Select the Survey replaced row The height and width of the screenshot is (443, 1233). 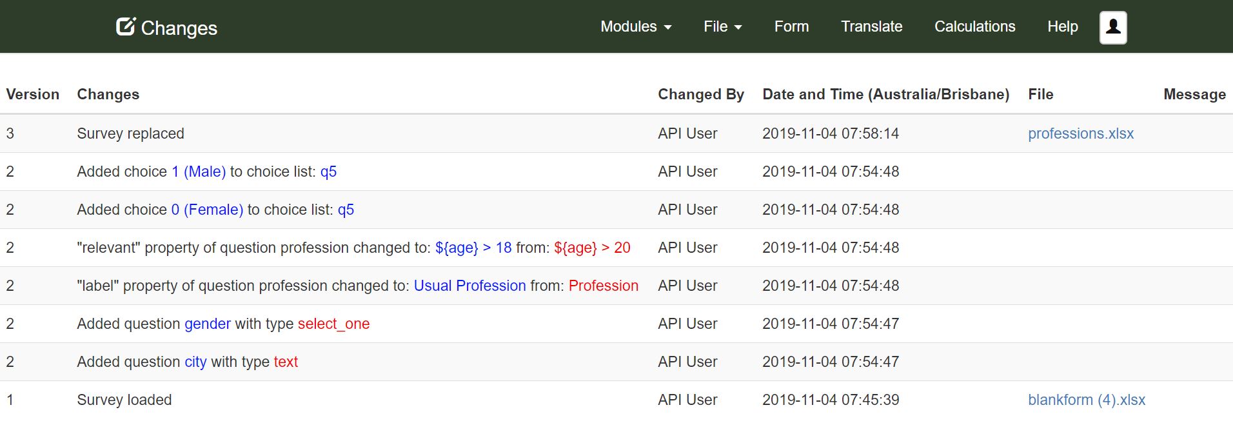(x=130, y=133)
